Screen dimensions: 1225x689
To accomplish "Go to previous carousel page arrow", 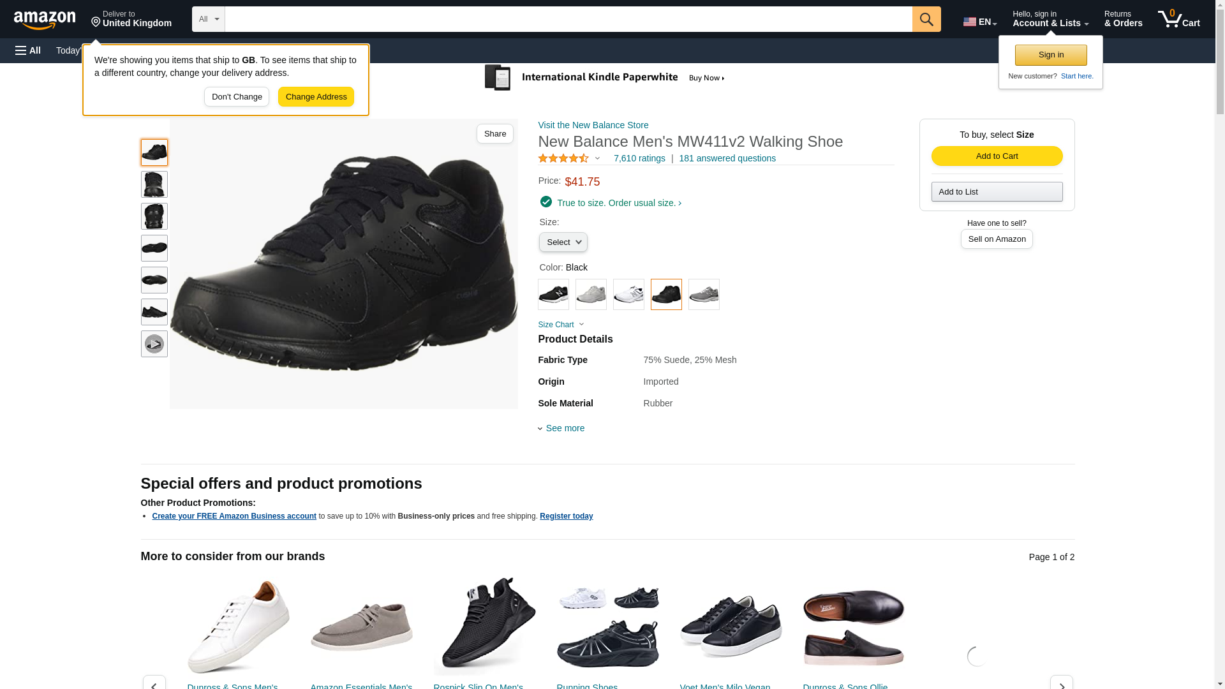I will [x=154, y=683].
